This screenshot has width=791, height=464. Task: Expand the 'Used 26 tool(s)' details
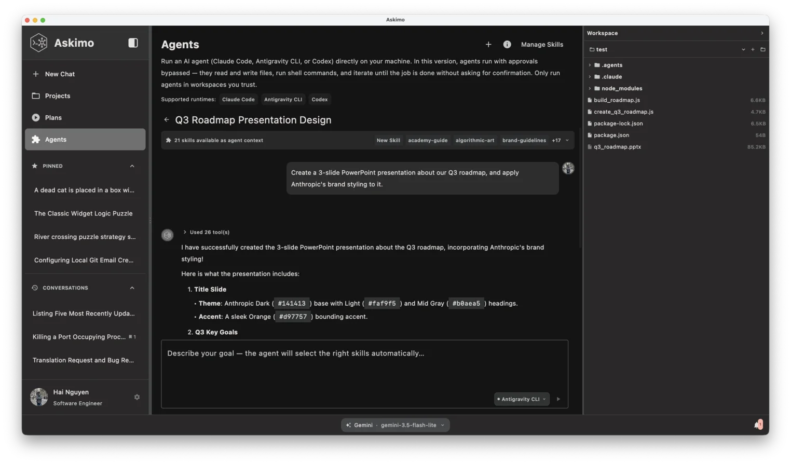207,233
